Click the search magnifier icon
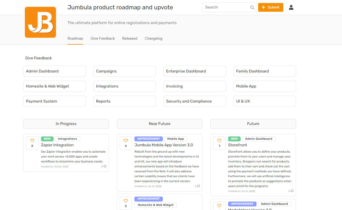 point(252,7)
